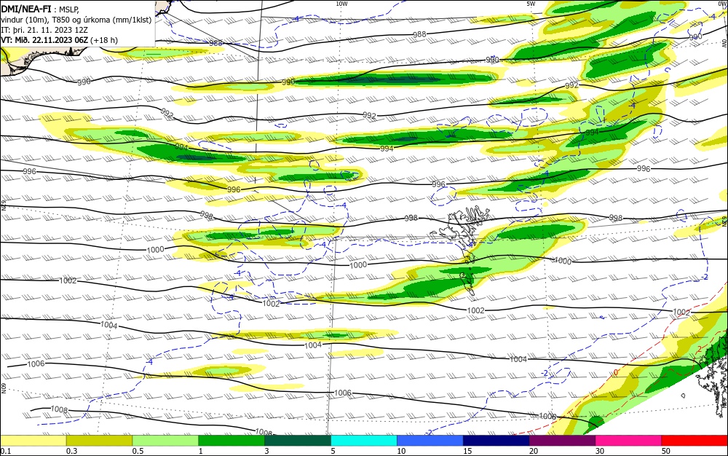Image resolution: width=728 pixels, height=456 pixels.
Task: Click the legend value "0.5"
Action: (138, 451)
